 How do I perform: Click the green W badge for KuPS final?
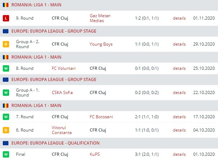tap(5, 154)
